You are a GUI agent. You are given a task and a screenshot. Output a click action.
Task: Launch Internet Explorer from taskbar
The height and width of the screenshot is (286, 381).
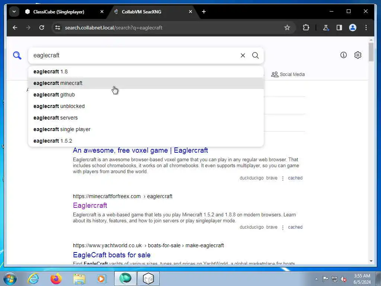[33, 279]
